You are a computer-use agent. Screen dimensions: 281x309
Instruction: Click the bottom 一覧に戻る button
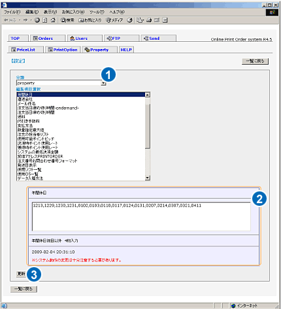(24, 289)
